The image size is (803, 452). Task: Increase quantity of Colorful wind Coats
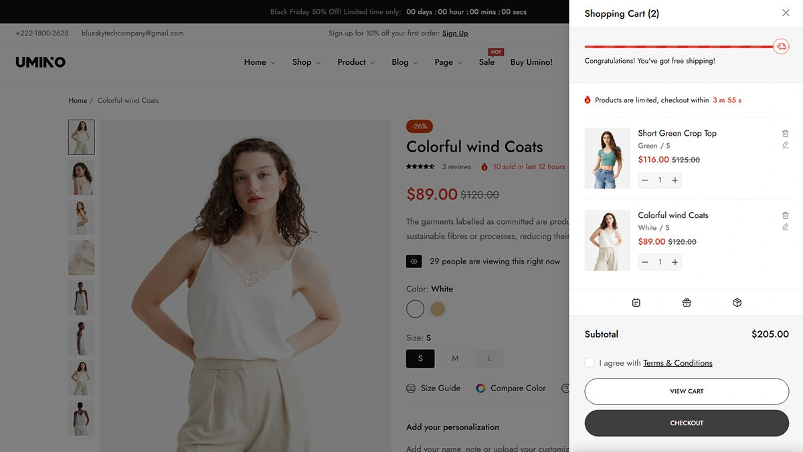click(x=675, y=261)
